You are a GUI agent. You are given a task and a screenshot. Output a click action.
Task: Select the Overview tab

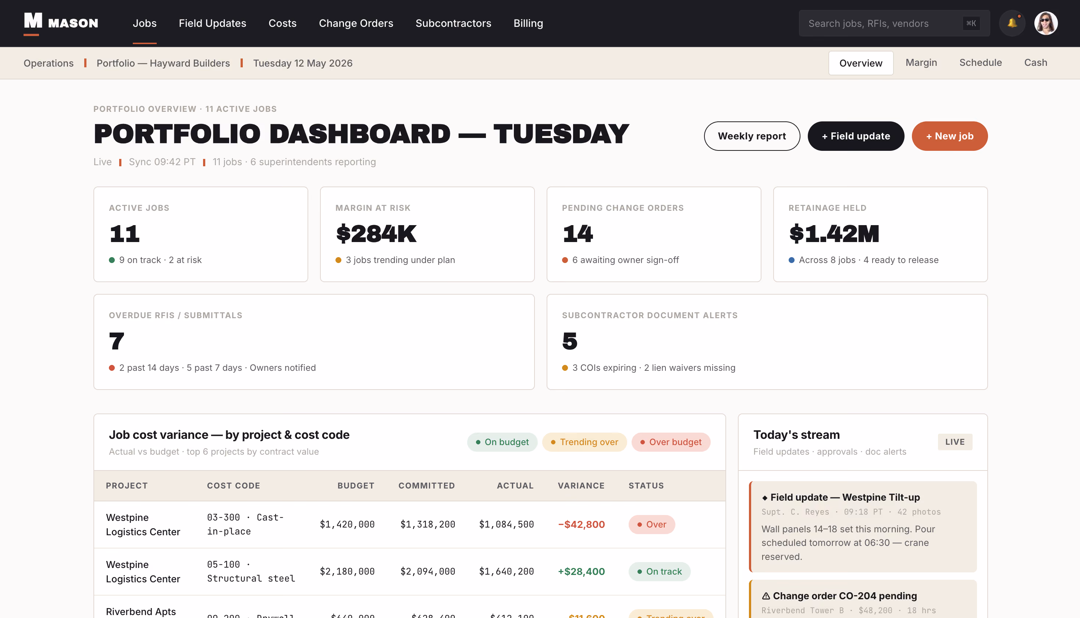point(861,63)
